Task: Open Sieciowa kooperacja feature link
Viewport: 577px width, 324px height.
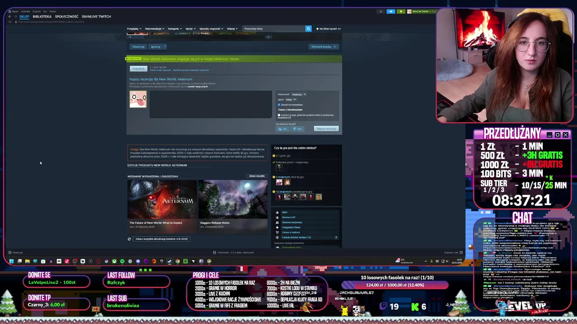Action: point(292,222)
